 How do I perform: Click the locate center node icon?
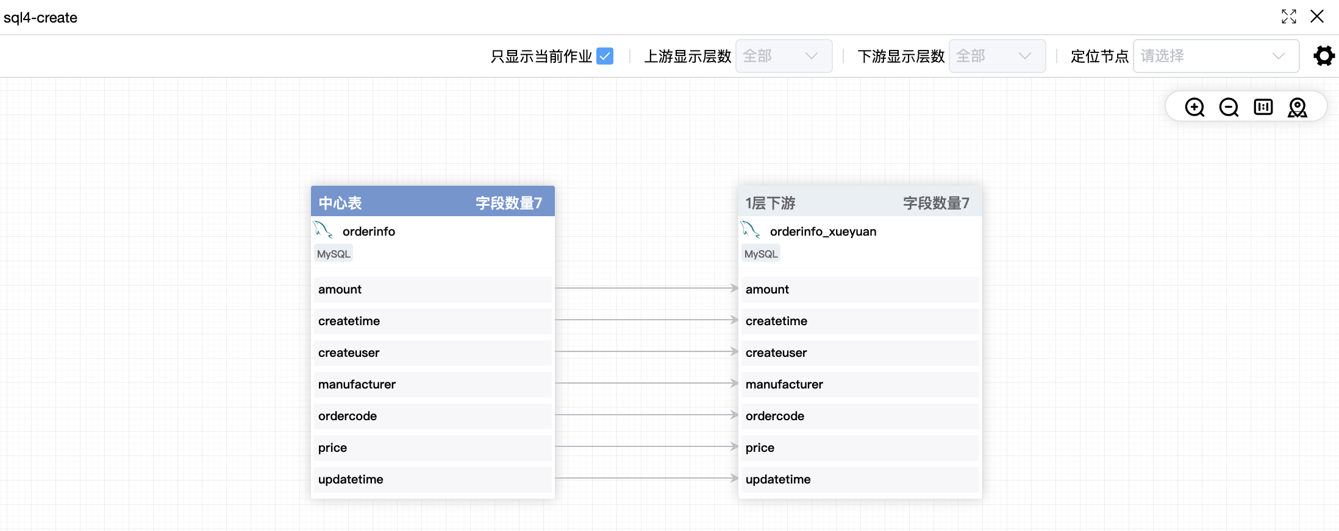(1297, 108)
